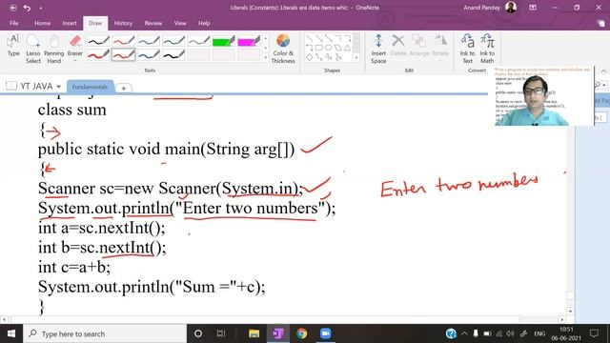Open the Arrange menu icon
This screenshot has height=343, width=610.
(419, 46)
